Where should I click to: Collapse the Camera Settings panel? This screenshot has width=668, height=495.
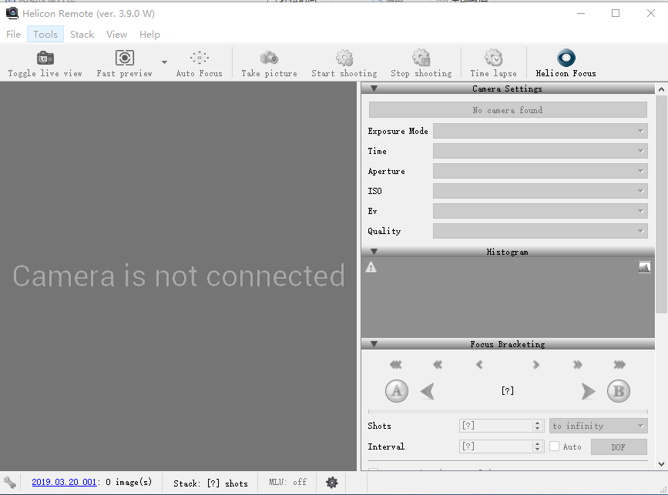click(x=374, y=89)
